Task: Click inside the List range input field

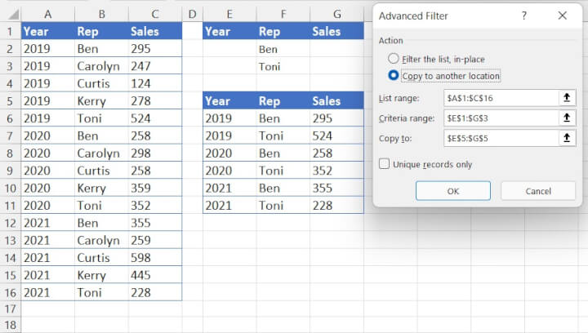Action: tap(498, 98)
